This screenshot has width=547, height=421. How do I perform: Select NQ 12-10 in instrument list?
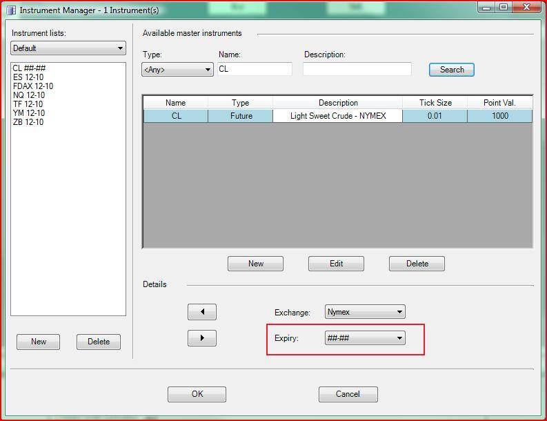tap(29, 95)
